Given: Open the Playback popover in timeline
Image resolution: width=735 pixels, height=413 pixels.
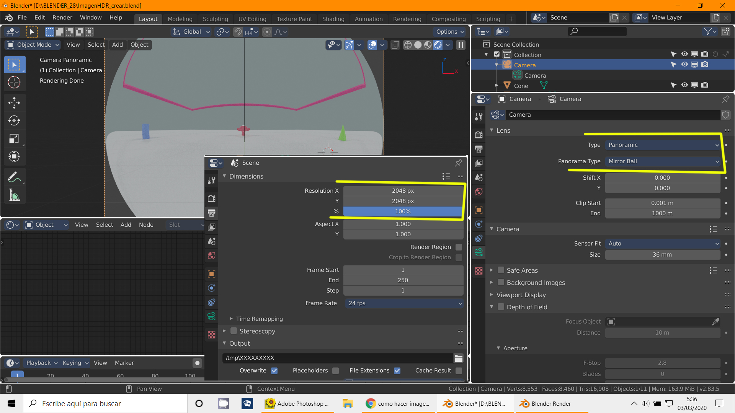Looking at the screenshot, I should pyautogui.click(x=41, y=363).
